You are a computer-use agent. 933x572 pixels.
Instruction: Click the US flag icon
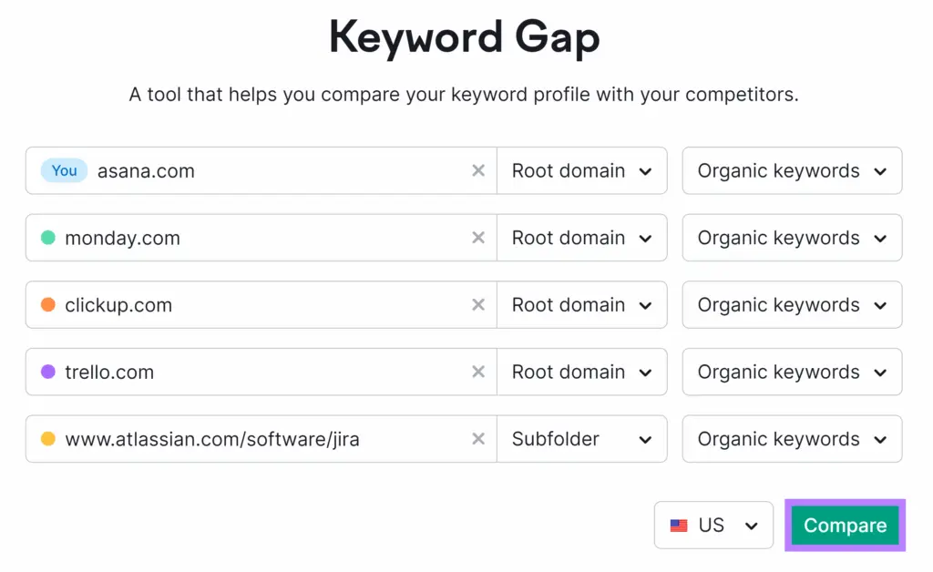click(x=679, y=526)
